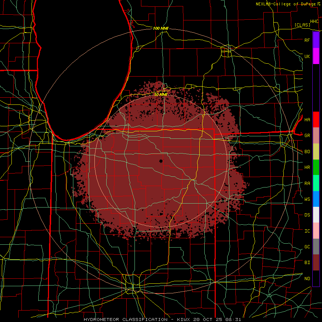Click the ND label at legend bottom

[307, 278]
